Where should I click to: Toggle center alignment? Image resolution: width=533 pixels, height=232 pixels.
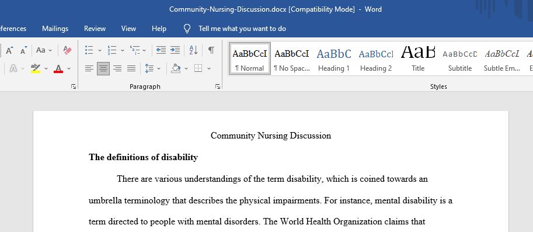pyautogui.click(x=103, y=68)
